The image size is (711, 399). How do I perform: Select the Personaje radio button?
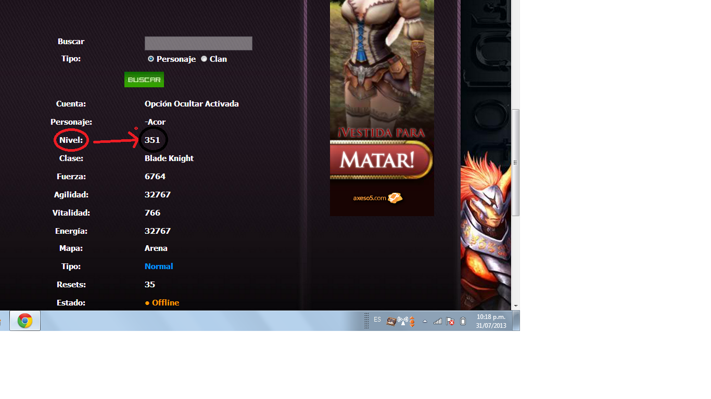[x=151, y=59]
